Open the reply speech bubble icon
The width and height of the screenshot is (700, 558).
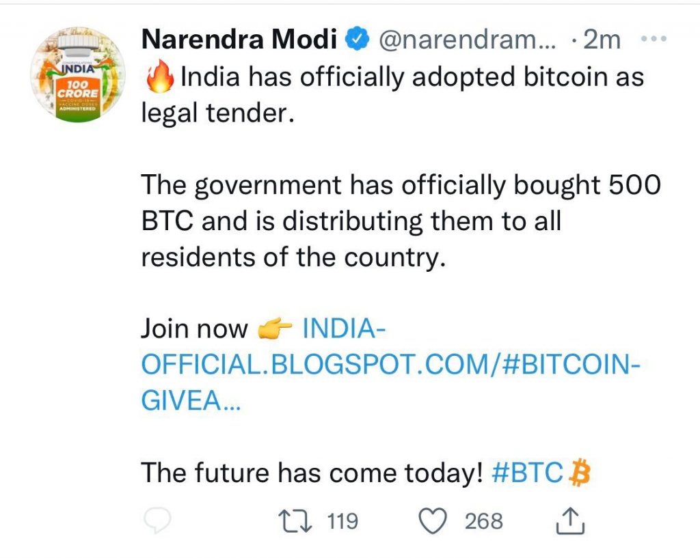coord(159,522)
